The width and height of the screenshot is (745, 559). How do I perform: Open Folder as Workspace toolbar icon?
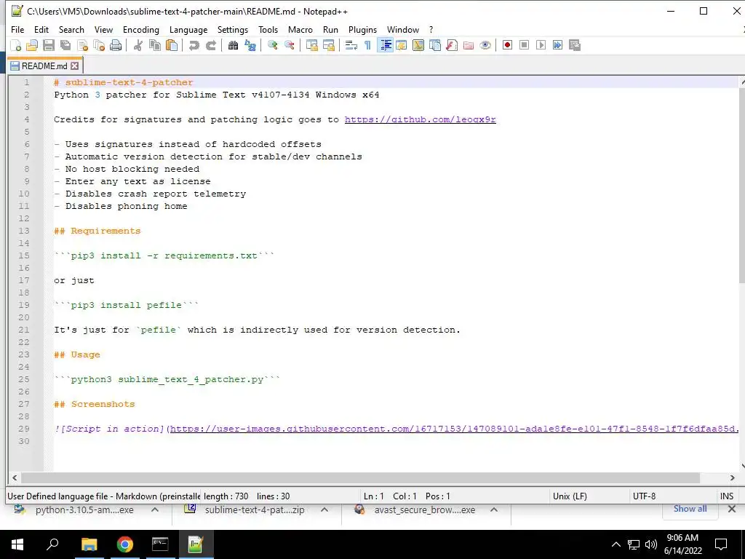click(x=469, y=45)
